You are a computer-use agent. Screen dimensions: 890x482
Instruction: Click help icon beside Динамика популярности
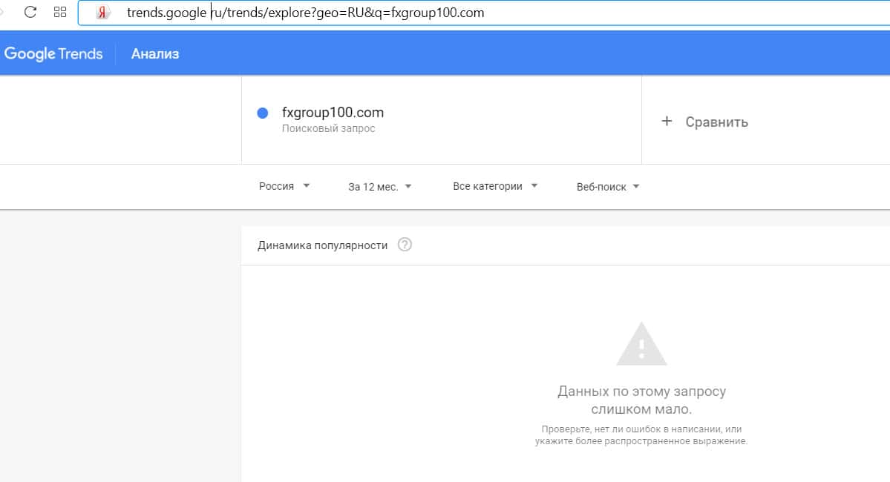tap(405, 245)
